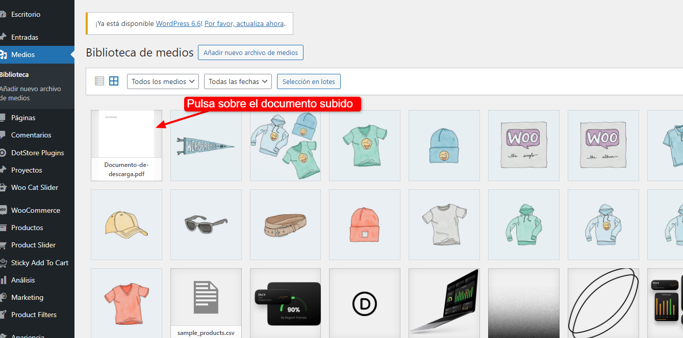The width and height of the screenshot is (683, 338).
Task: Click the Marketing megaphone icon
Action: 3,297
